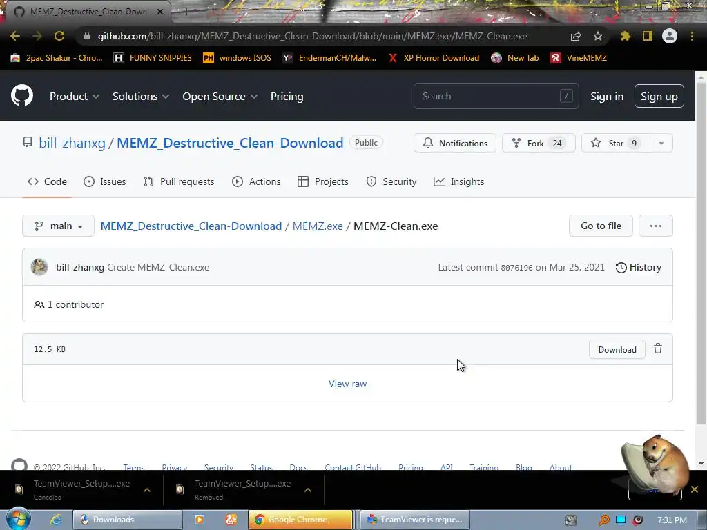This screenshot has width=707, height=530.
Task: Open the FUNNY SNIPPIES bookmark
Action: (x=153, y=58)
